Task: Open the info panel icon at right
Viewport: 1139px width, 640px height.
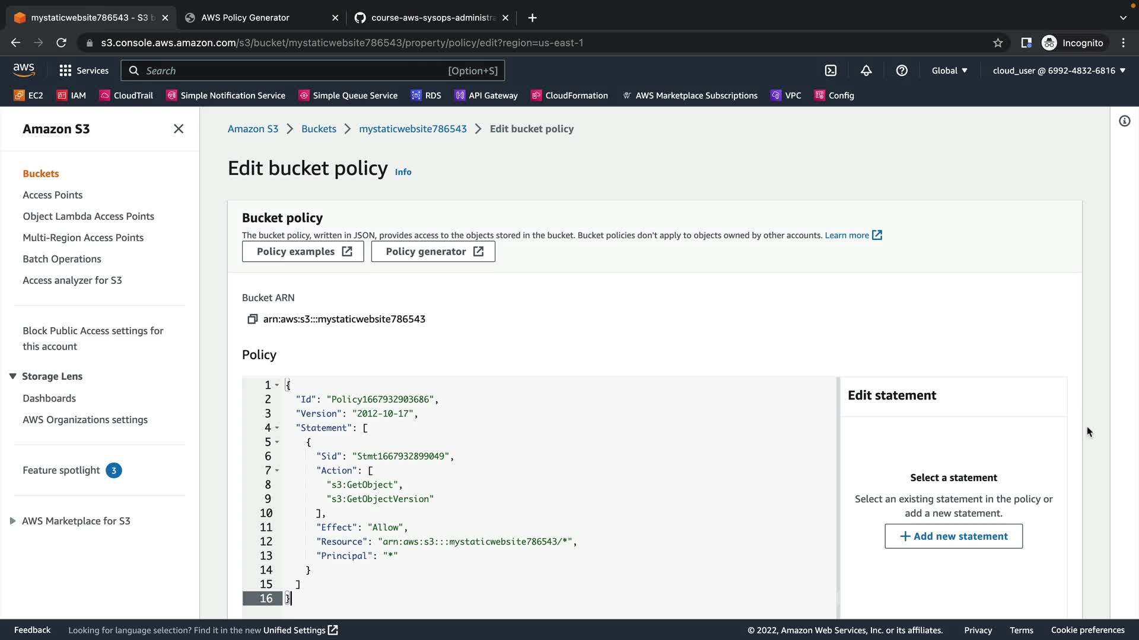Action: pyautogui.click(x=1124, y=121)
